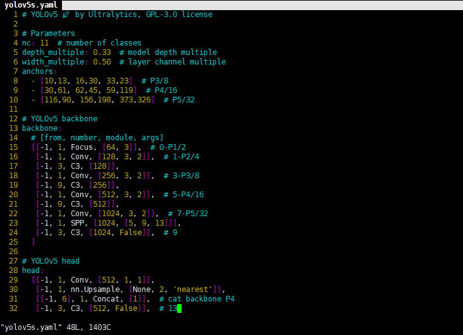Screen dimensions: 463x335
Task: Click '[512, 1, 1]' on line 29
Action: coord(121,280)
